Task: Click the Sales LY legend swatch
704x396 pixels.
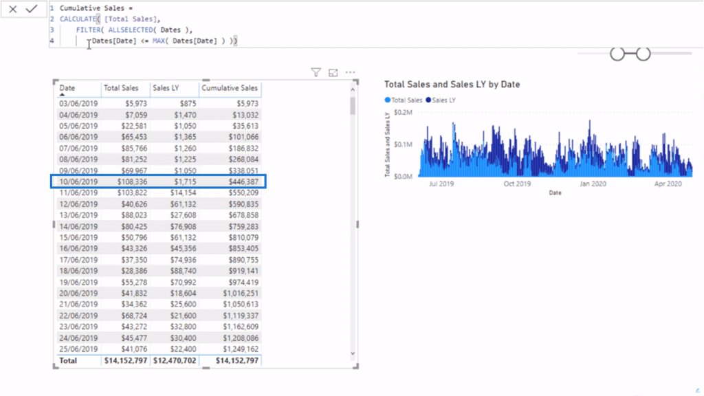Action: point(428,100)
